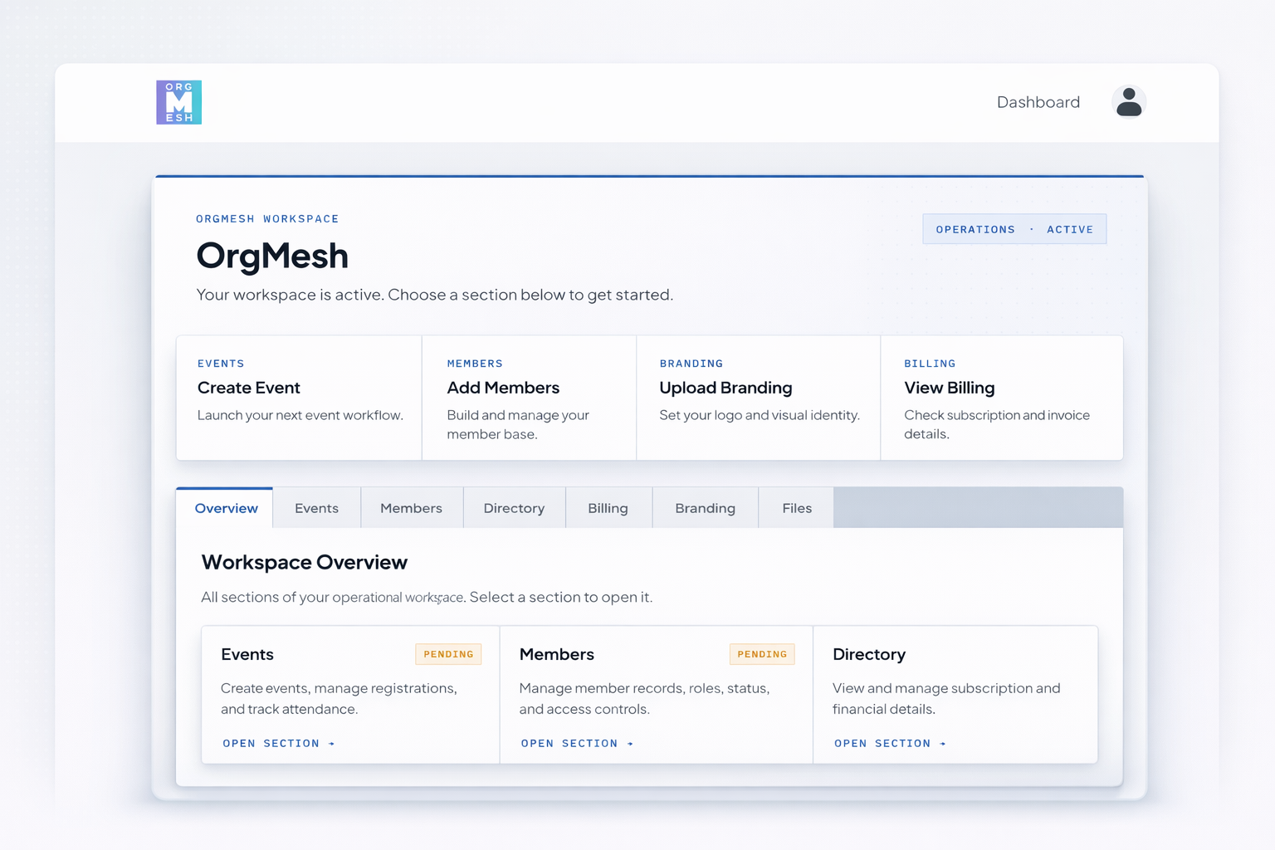Click the OPERATIONS · ACTIVE status badge
Image resolution: width=1275 pixels, height=850 pixels.
tap(1014, 228)
